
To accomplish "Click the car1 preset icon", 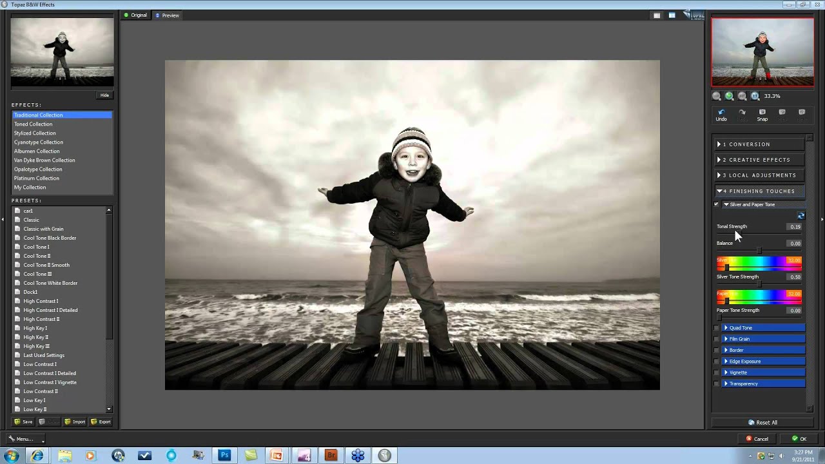I will tap(17, 211).
